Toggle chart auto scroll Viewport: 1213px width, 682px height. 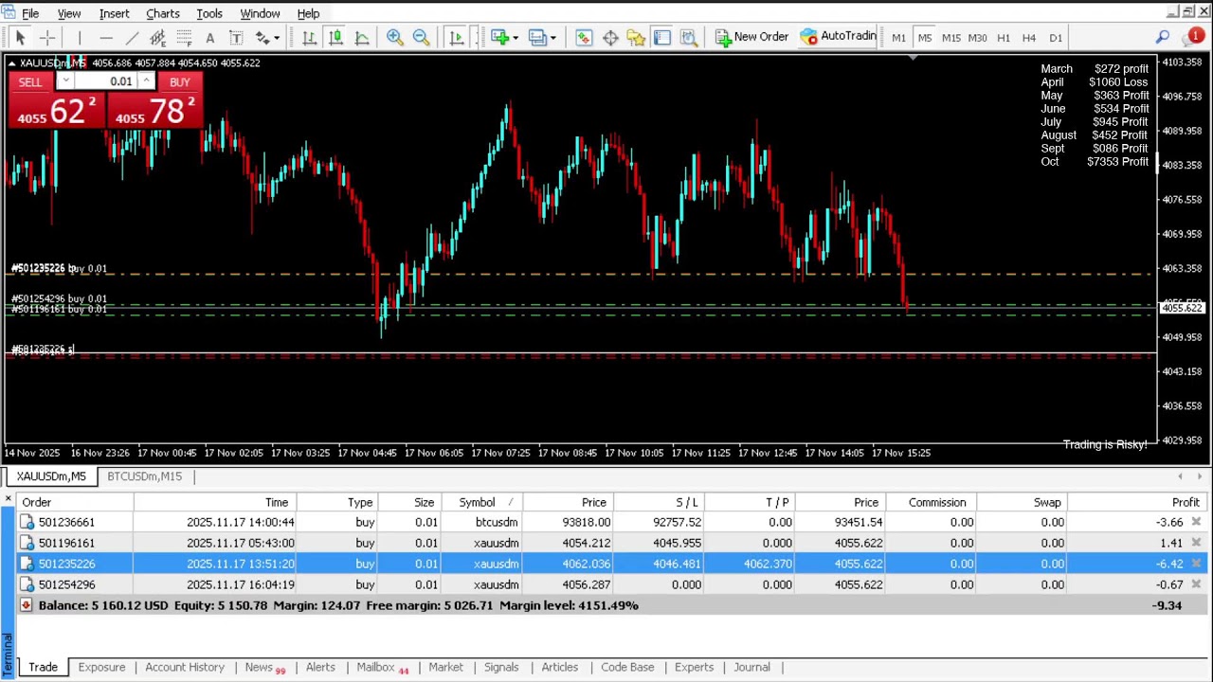tap(456, 38)
